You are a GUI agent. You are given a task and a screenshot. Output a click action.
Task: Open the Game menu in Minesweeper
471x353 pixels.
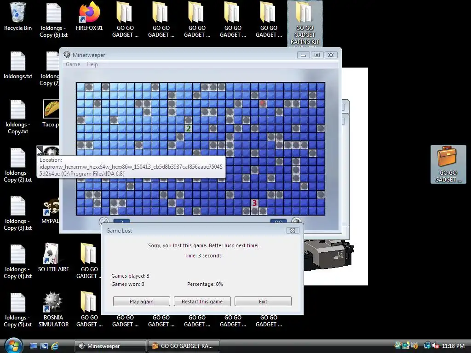pos(73,64)
